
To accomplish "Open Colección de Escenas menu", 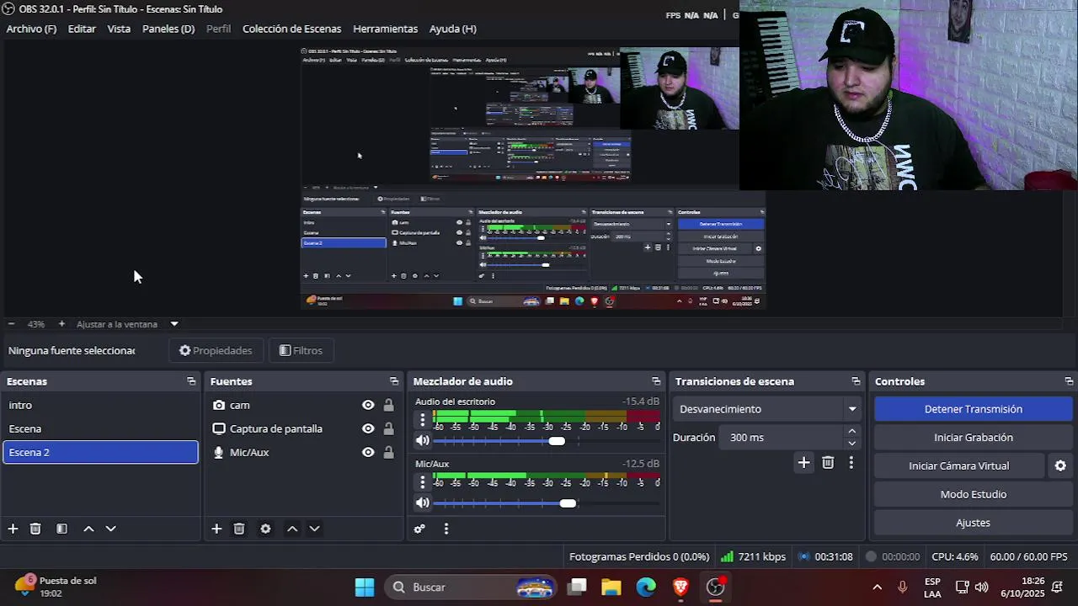I will [291, 29].
